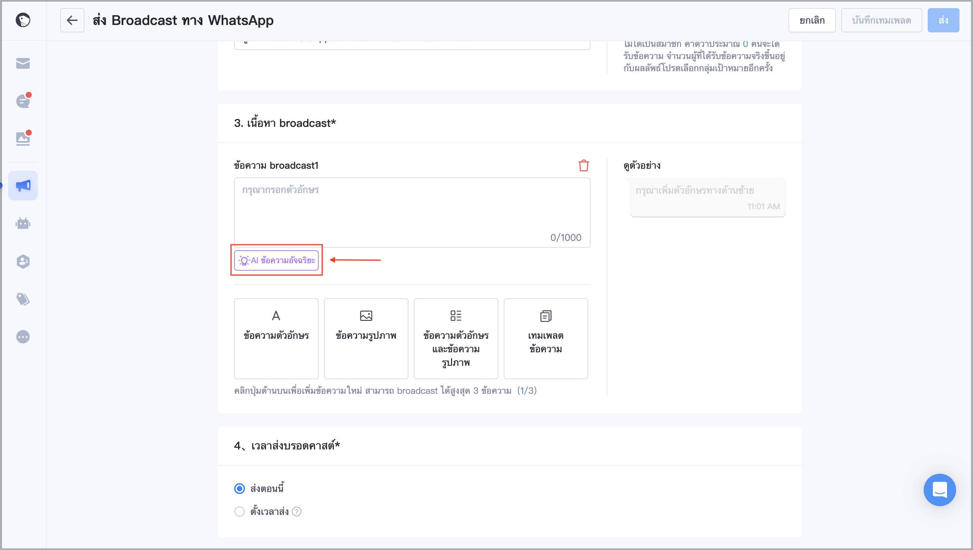Open the chatbot robot icon
973x550 pixels.
pyautogui.click(x=23, y=223)
